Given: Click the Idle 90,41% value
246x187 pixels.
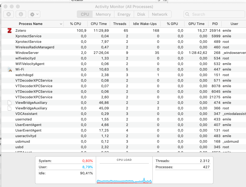Looking at the screenshot, I should pyautogui.click(x=86, y=173).
